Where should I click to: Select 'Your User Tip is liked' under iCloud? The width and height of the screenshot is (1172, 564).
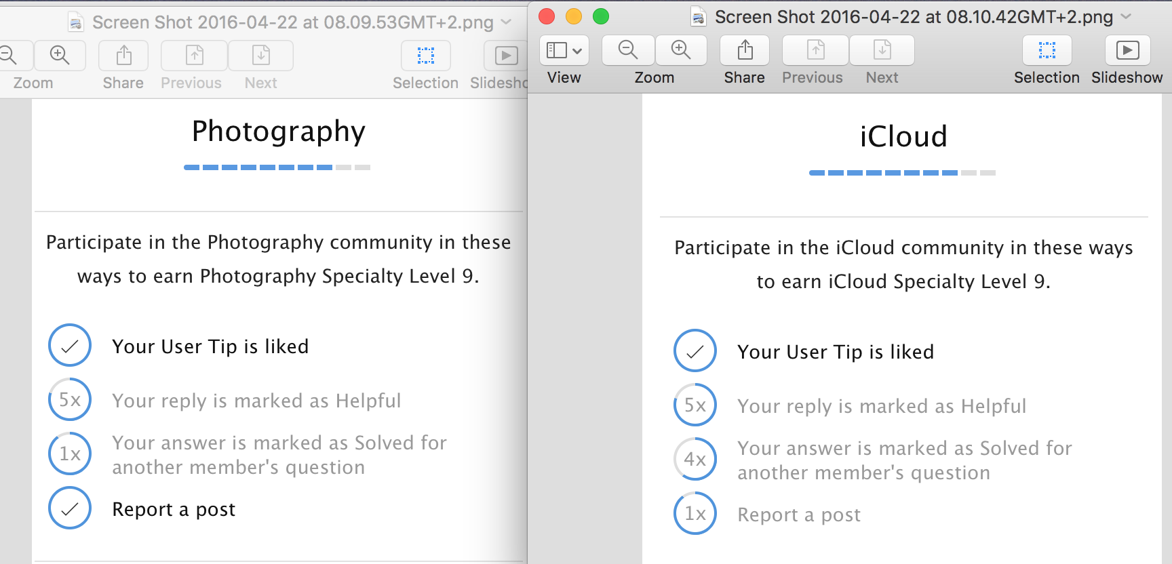click(836, 352)
